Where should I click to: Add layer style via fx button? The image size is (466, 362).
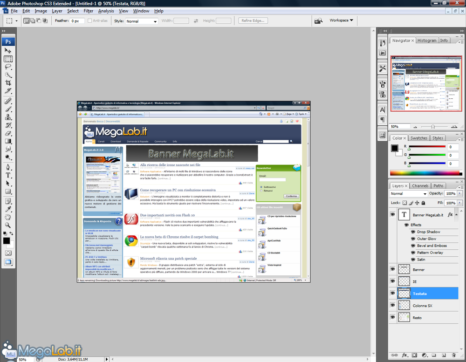click(x=404, y=355)
